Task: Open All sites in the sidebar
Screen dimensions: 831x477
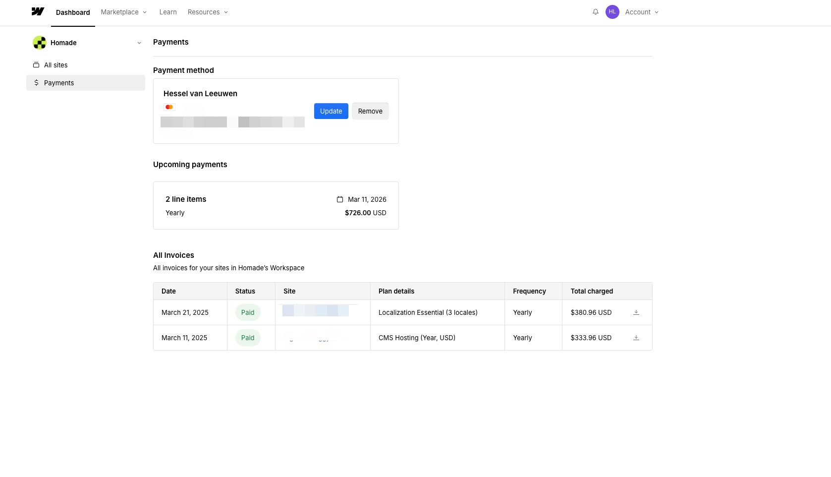Action: pos(86,65)
